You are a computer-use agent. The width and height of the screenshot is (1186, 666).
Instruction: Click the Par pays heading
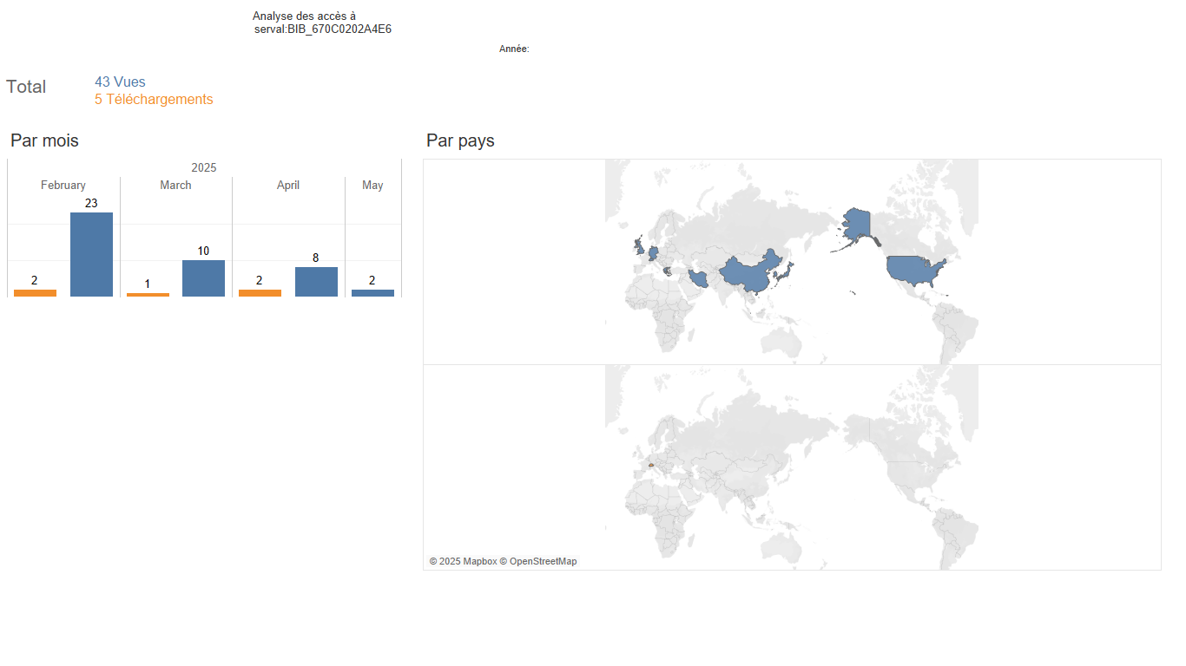point(460,140)
